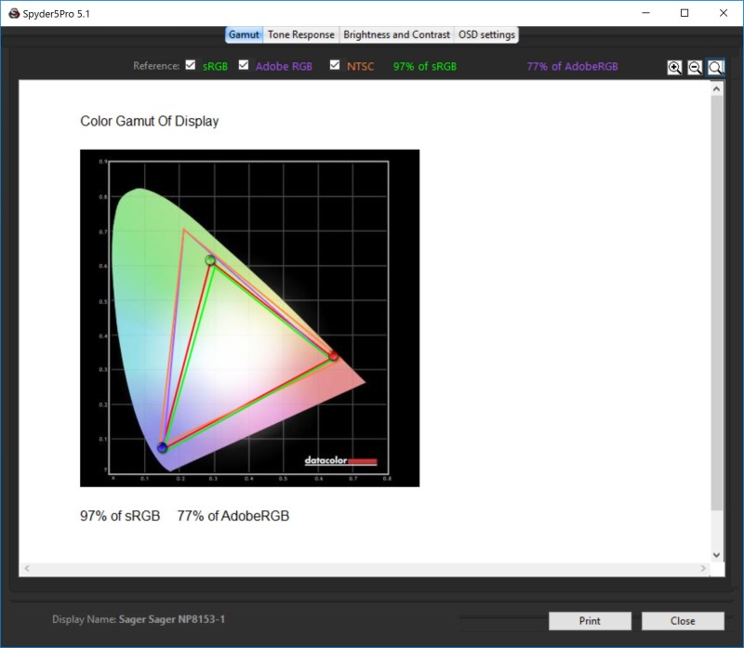Toggle the Adobe RGB reference checkbox
This screenshot has height=648, width=744.
pyautogui.click(x=244, y=65)
